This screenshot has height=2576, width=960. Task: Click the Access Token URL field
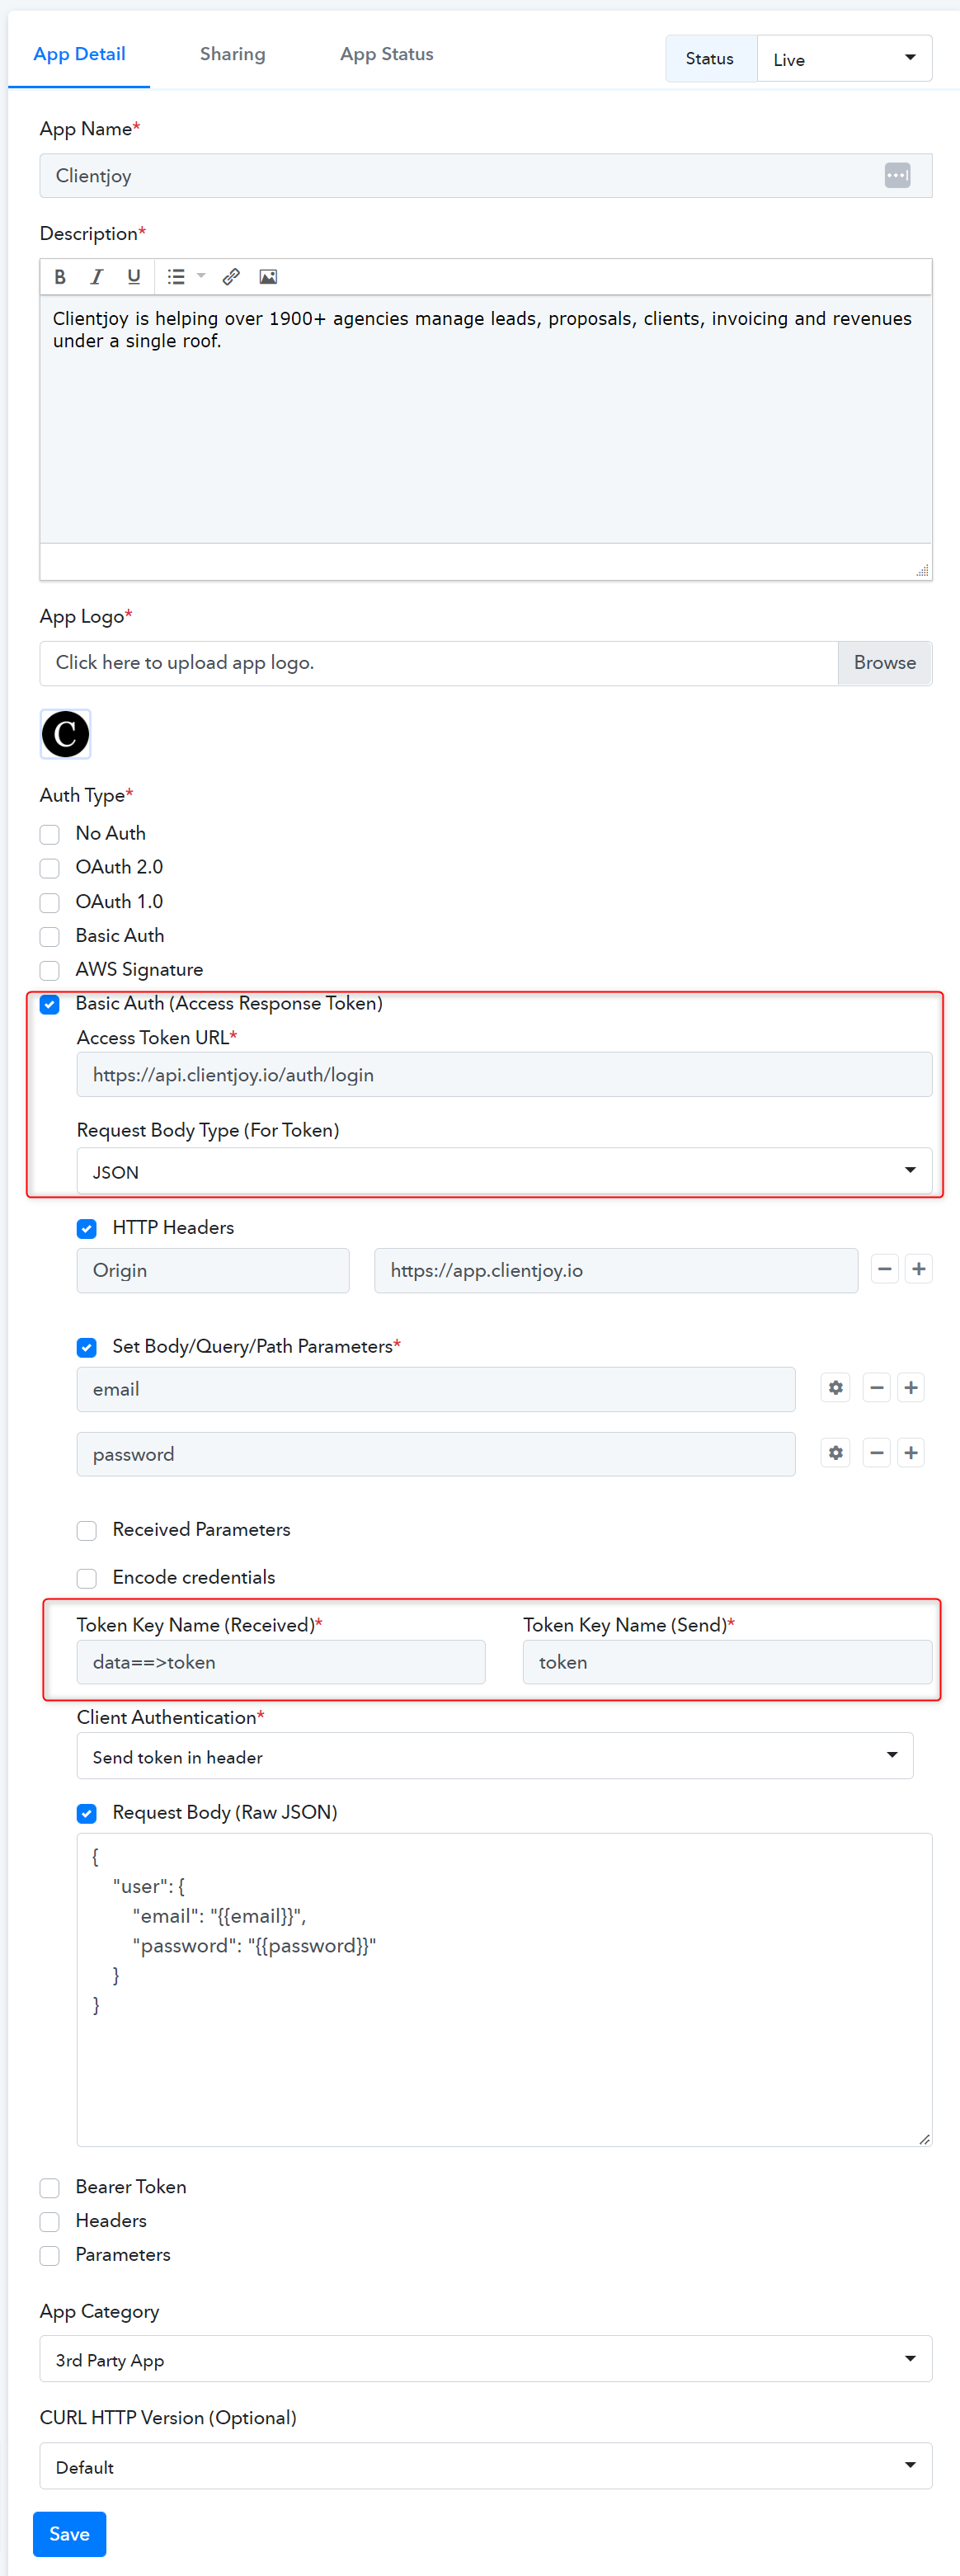[x=504, y=1074]
